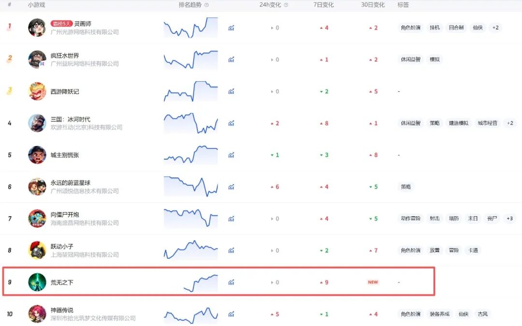Open the 神器传说 game title link
This screenshot has width=522, height=326.
[61, 310]
